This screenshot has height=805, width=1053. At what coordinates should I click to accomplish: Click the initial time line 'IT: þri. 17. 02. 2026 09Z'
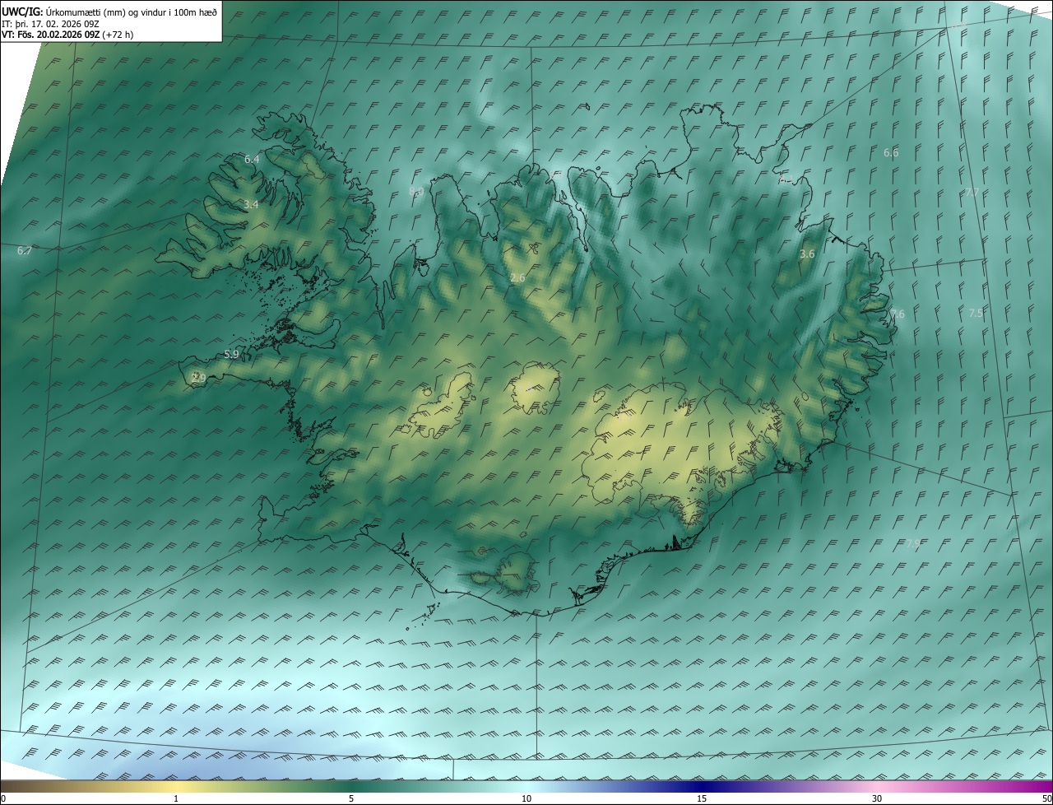(x=51, y=24)
